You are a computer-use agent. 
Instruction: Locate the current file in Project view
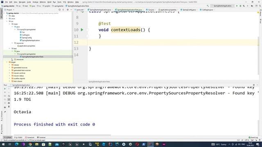point(59,10)
